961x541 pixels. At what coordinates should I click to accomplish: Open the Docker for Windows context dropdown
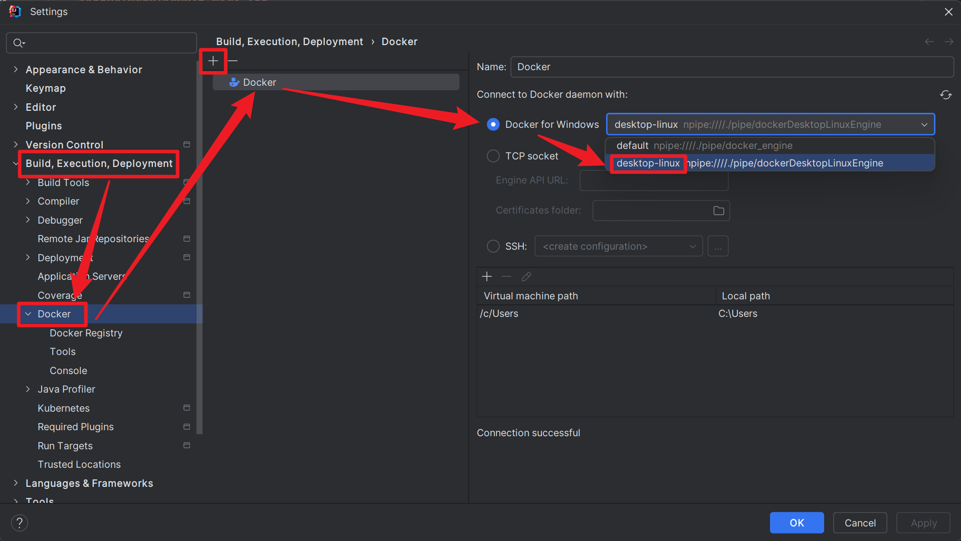(770, 124)
